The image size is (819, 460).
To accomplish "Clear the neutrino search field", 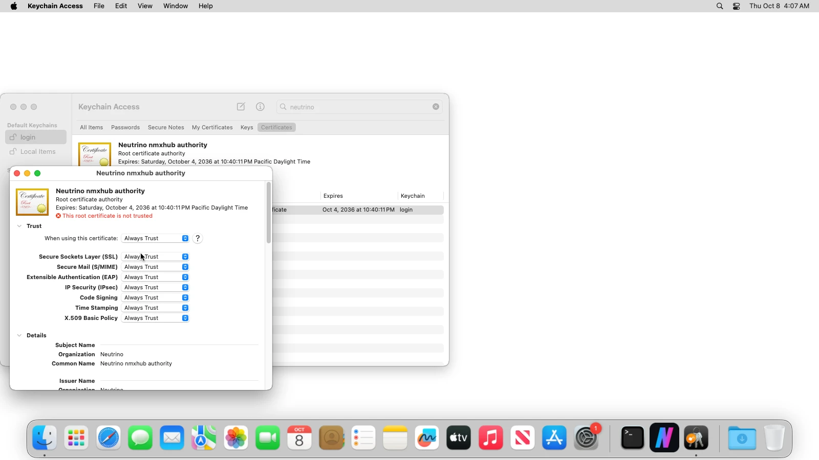I will click(436, 107).
